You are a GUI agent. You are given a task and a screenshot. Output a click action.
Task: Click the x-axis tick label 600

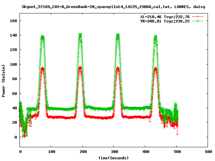pos(209,152)
